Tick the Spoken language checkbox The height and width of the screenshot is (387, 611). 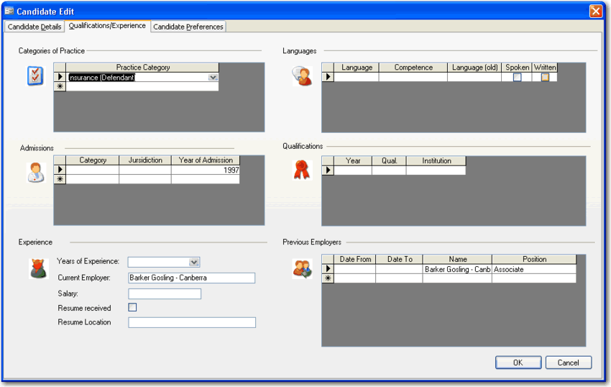(x=517, y=77)
